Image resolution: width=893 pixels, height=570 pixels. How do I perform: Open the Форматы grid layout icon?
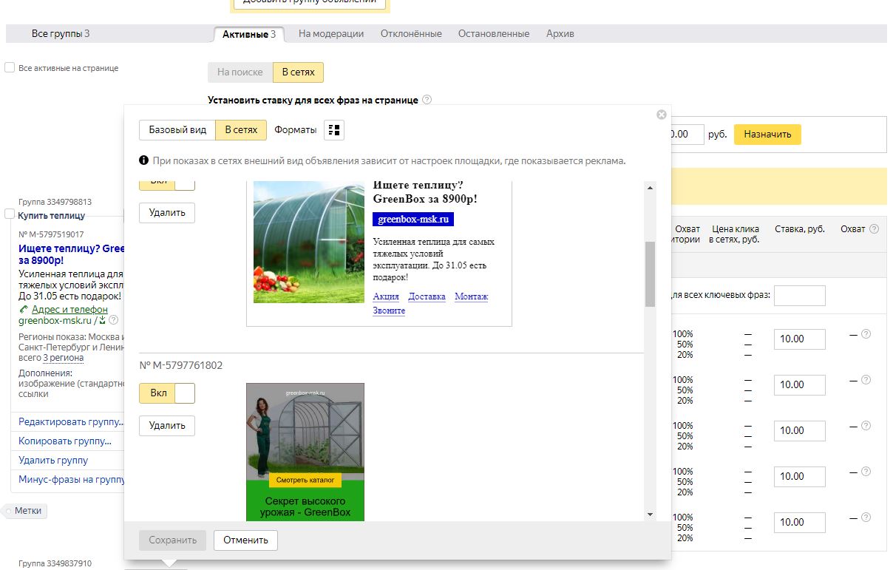[334, 130]
